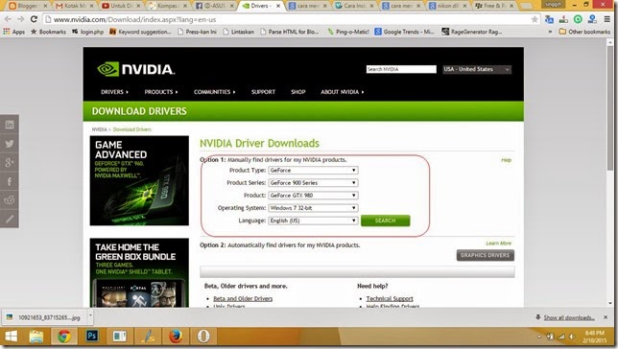Share page via Facebook sidebar icon
The width and height of the screenshot is (618, 349).
[10, 181]
